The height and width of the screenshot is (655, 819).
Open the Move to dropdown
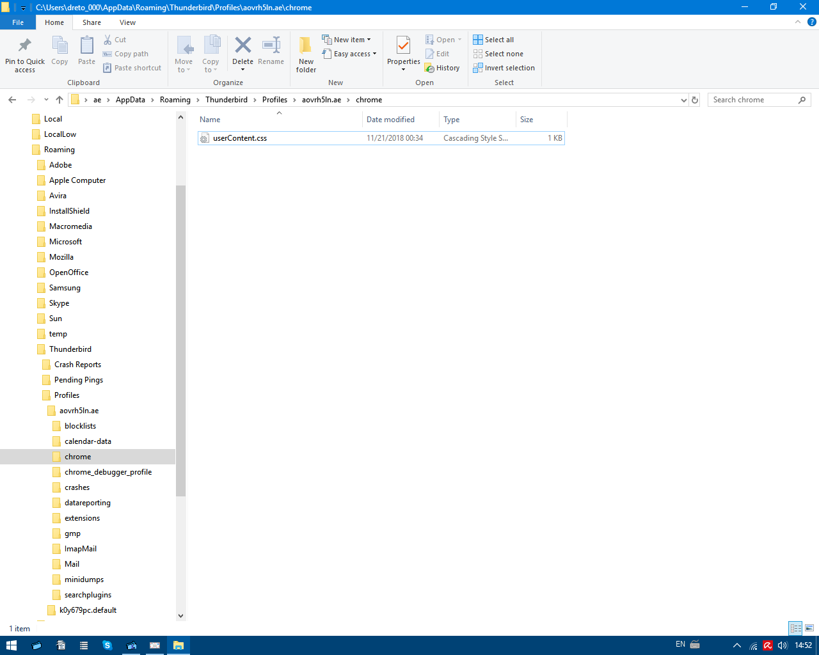(x=184, y=66)
